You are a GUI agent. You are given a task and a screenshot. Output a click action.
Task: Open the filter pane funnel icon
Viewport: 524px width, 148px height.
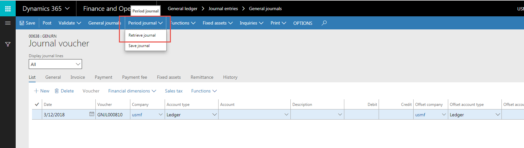8,44
